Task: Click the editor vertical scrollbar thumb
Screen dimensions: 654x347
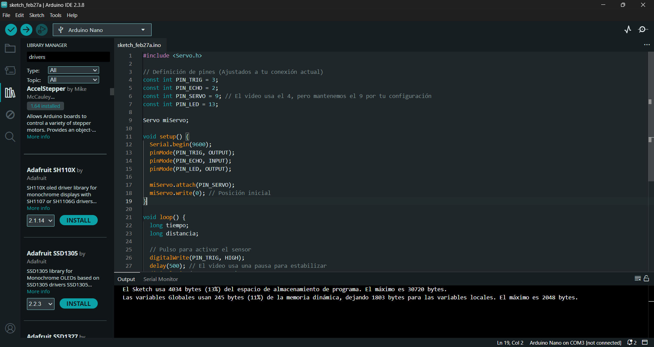Action: 651,116
